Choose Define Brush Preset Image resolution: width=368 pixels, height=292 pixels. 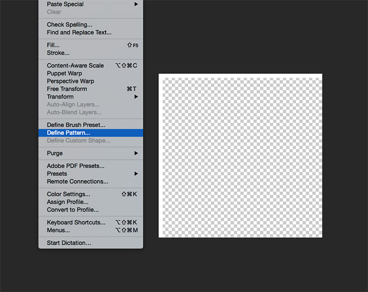click(76, 125)
